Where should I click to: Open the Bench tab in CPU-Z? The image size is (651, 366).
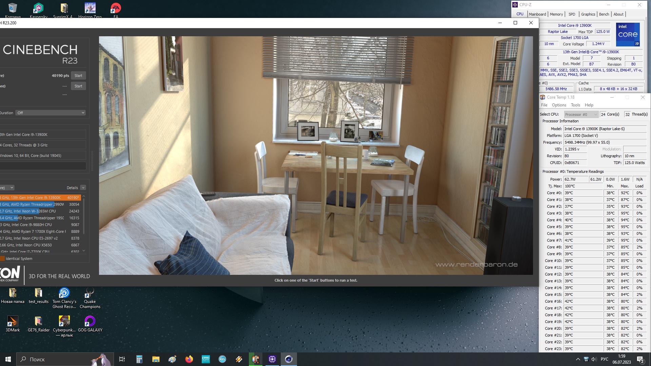pos(604,14)
